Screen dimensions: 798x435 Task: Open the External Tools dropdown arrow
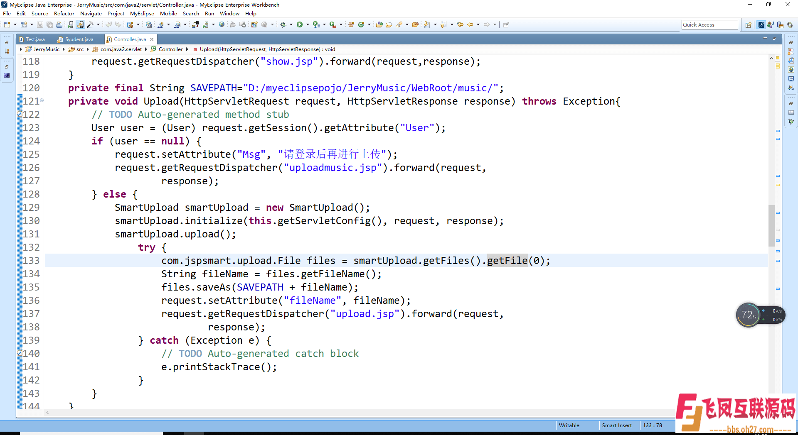341,25
